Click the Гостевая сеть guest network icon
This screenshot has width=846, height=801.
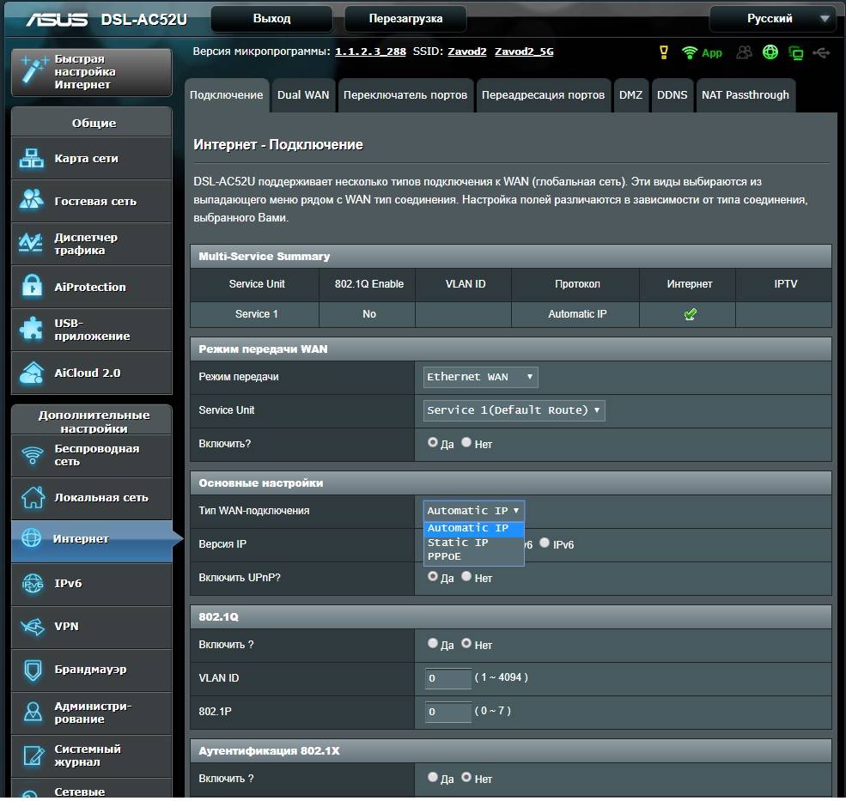coord(31,200)
